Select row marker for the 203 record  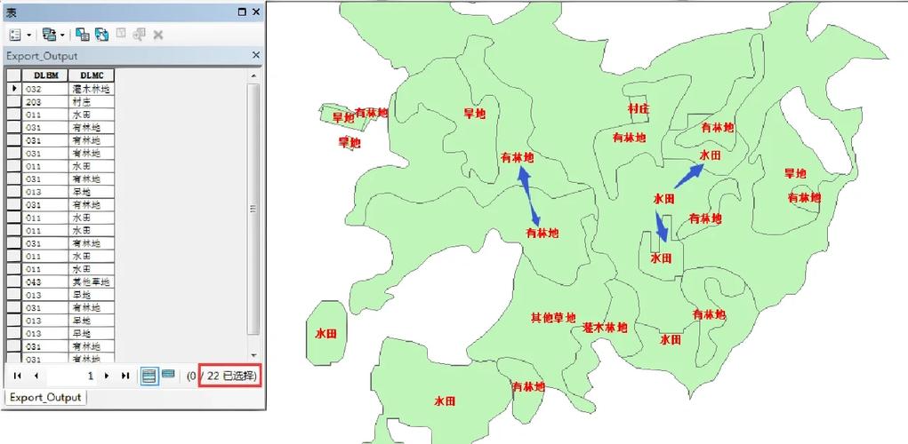coord(14,102)
